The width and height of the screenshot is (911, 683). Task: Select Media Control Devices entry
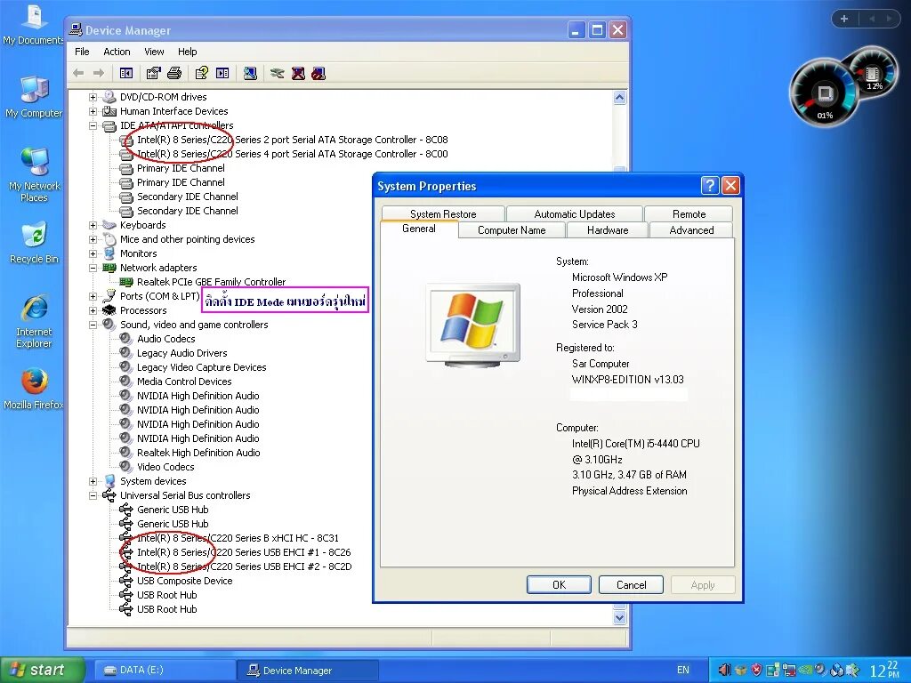click(x=184, y=382)
